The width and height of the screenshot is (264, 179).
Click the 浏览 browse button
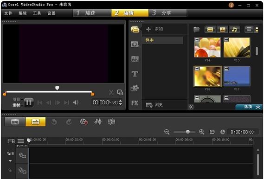click(154, 105)
